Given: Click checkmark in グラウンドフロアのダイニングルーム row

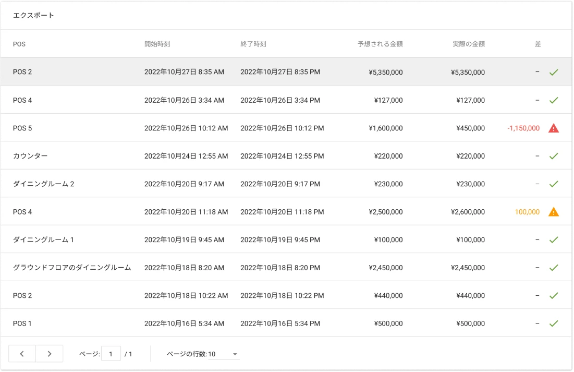Looking at the screenshot, I should (x=553, y=268).
